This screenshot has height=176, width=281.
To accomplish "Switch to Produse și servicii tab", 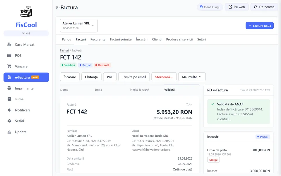I will point(179,39).
